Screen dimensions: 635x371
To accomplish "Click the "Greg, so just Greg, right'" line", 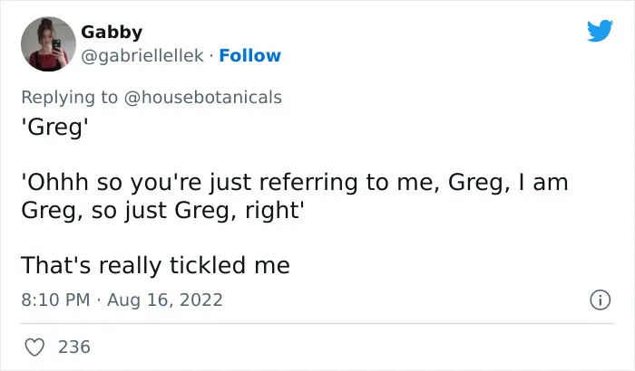I will tap(162, 211).
